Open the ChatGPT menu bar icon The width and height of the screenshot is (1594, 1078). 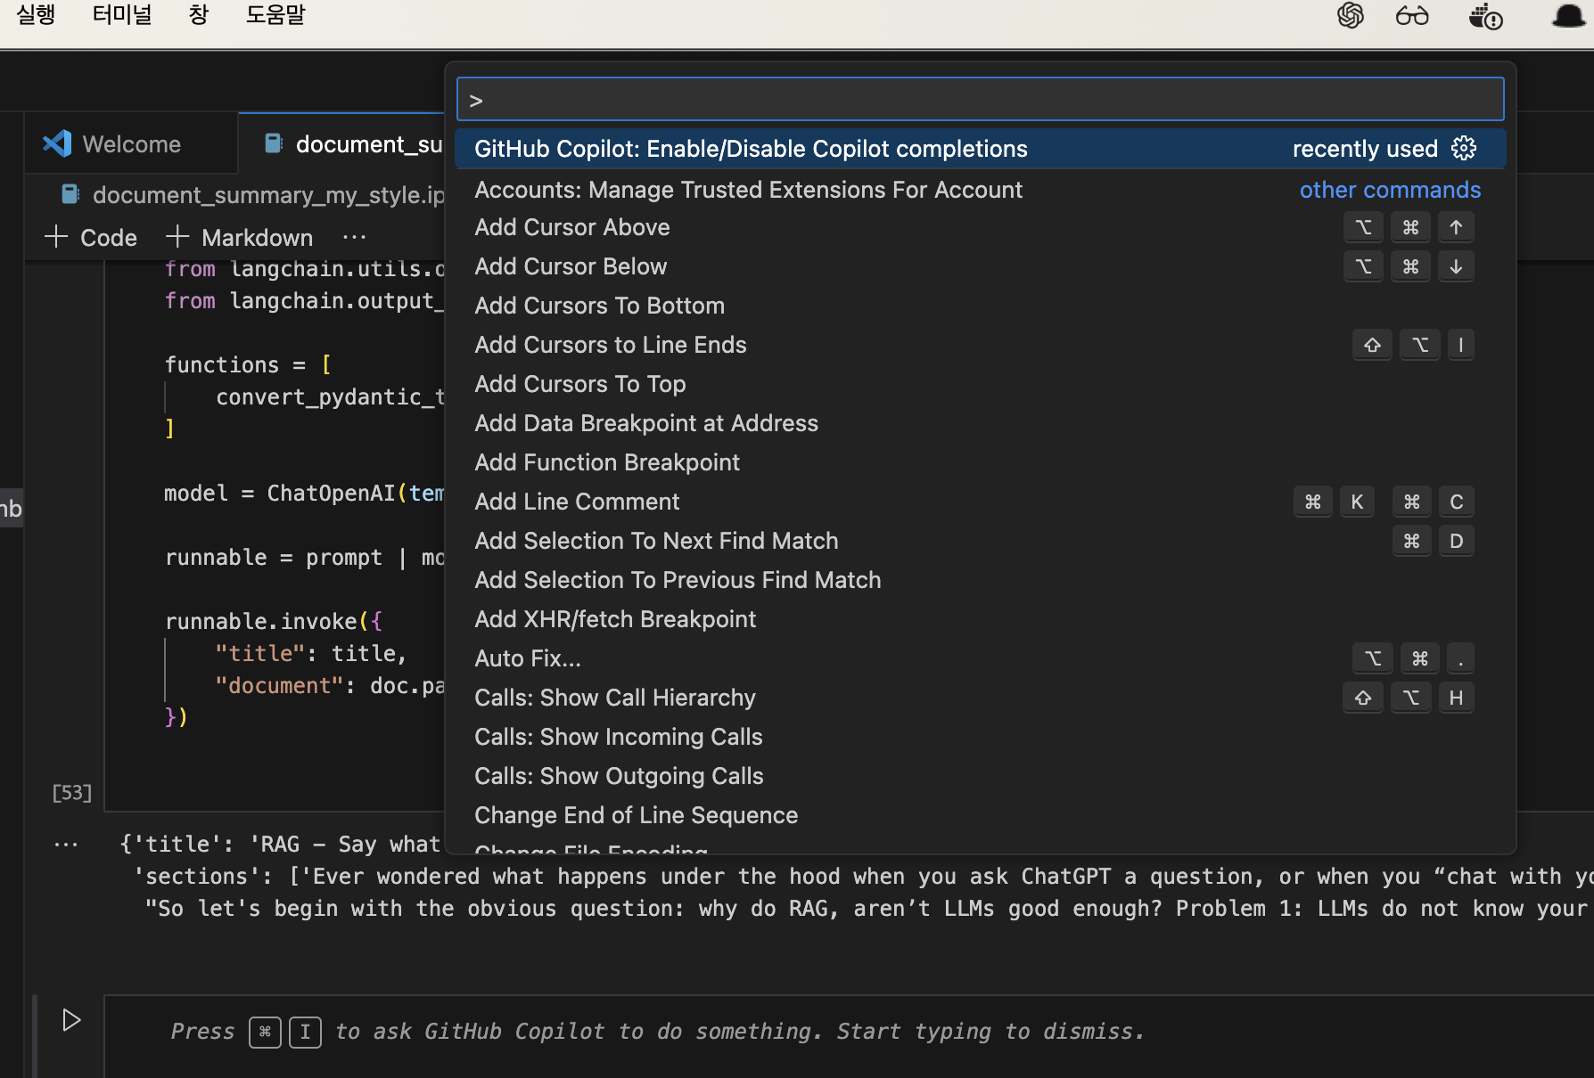tap(1351, 15)
